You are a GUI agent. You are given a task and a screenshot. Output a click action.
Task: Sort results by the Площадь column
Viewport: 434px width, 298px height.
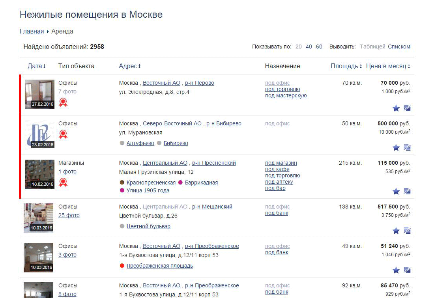click(x=346, y=66)
